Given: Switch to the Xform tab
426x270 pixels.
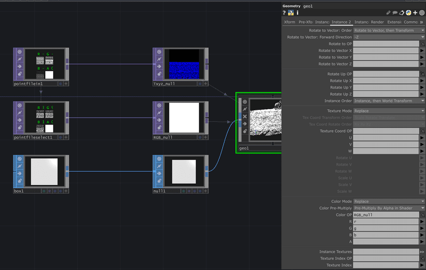Looking at the screenshot, I should click(x=289, y=22).
